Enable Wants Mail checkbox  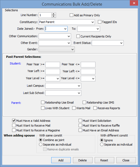pos(74,108)
